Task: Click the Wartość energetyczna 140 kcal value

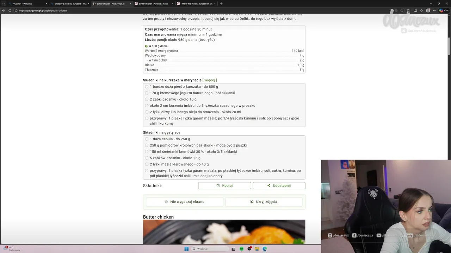Action: (298, 51)
